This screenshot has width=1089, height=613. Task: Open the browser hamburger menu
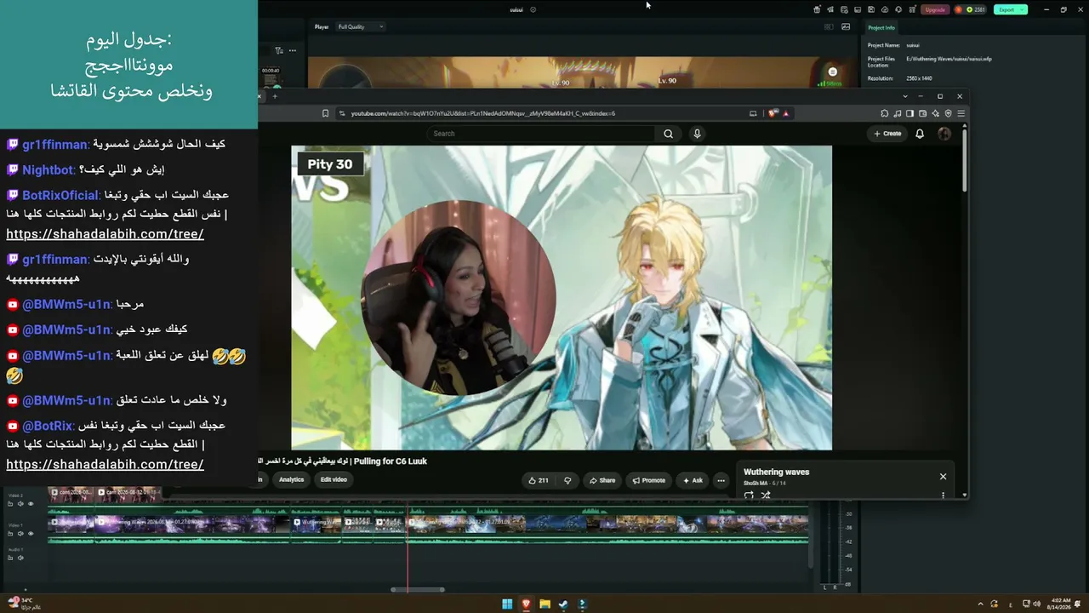pyautogui.click(x=961, y=113)
